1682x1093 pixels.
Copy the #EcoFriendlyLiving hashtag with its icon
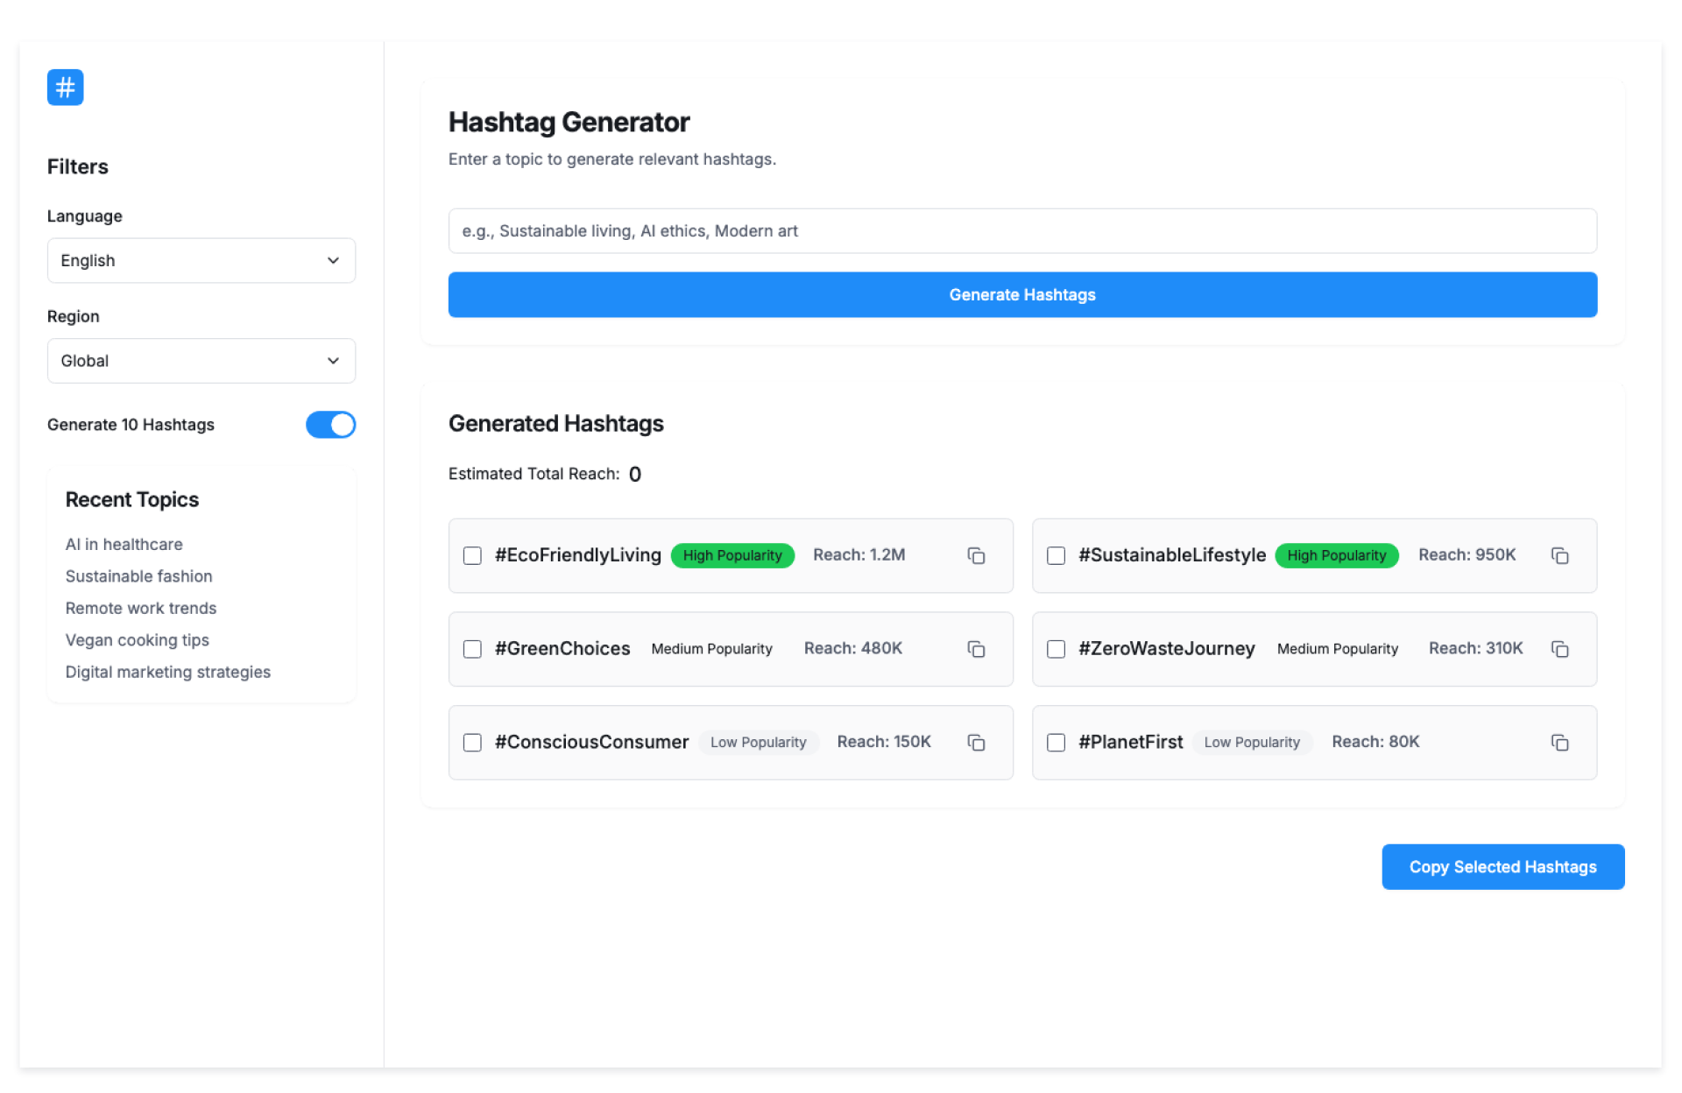pos(976,556)
